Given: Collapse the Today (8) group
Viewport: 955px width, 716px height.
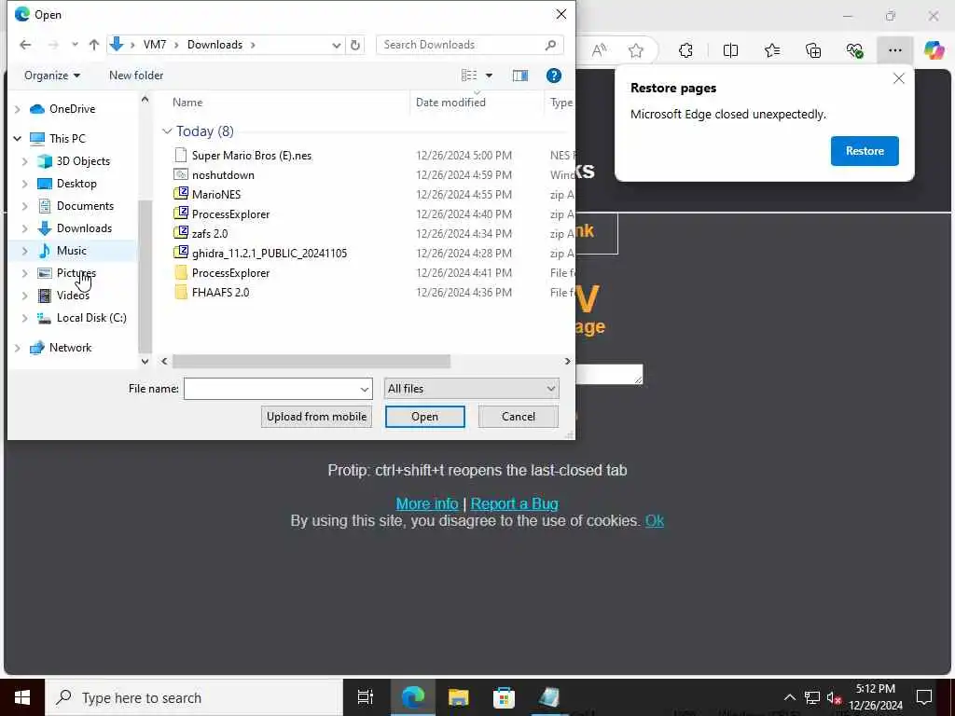Looking at the screenshot, I should tap(167, 131).
